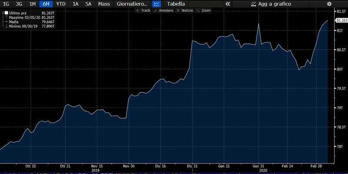Click the 81.263T last price axis label
The width and height of the screenshot is (348, 174).
pyautogui.click(x=341, y=20)
